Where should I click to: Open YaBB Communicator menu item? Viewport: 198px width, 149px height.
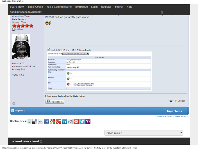[59, 7]
